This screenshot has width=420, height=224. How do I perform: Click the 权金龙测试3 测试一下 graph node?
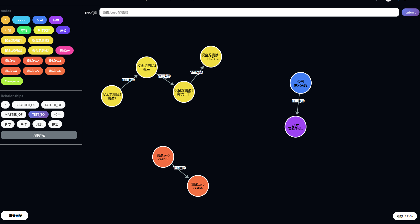[184, 92]
